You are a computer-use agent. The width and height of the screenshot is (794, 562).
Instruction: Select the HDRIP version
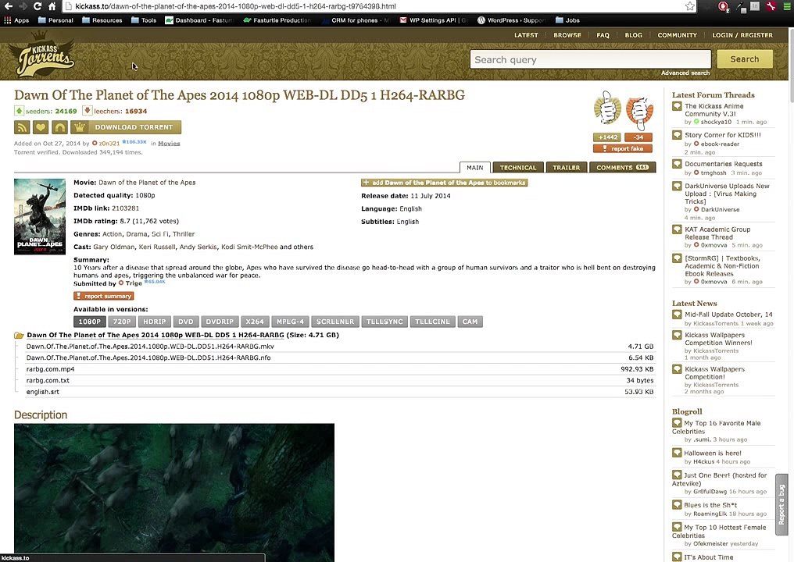pos(155,322)
